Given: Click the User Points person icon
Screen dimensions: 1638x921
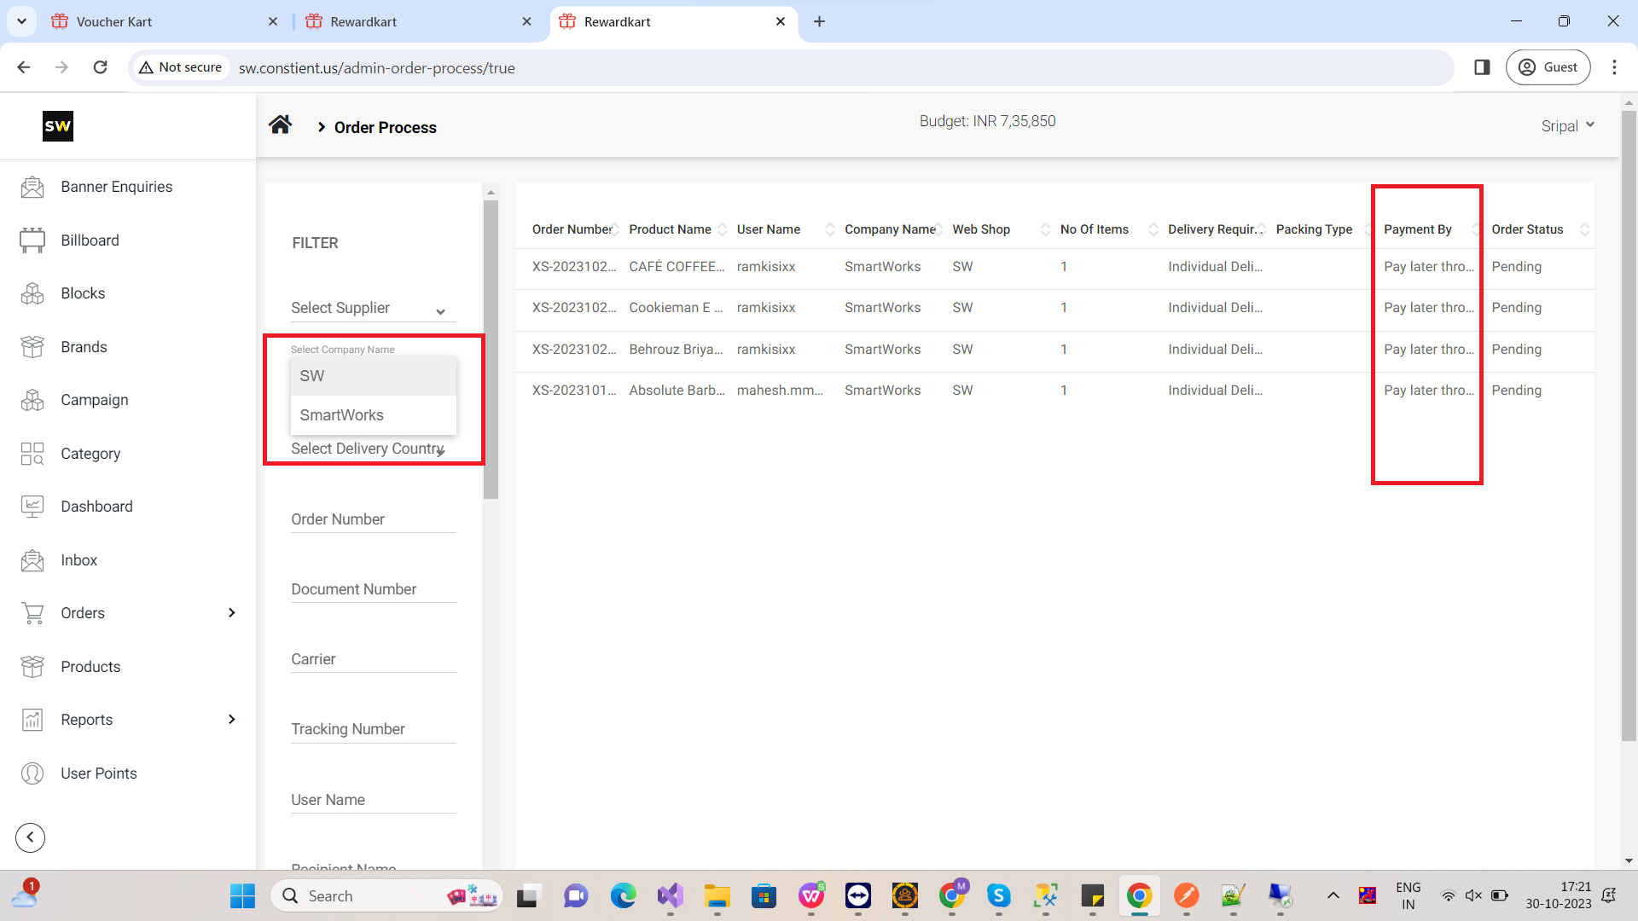Looking at the screenshot, I should coord(32,773).
